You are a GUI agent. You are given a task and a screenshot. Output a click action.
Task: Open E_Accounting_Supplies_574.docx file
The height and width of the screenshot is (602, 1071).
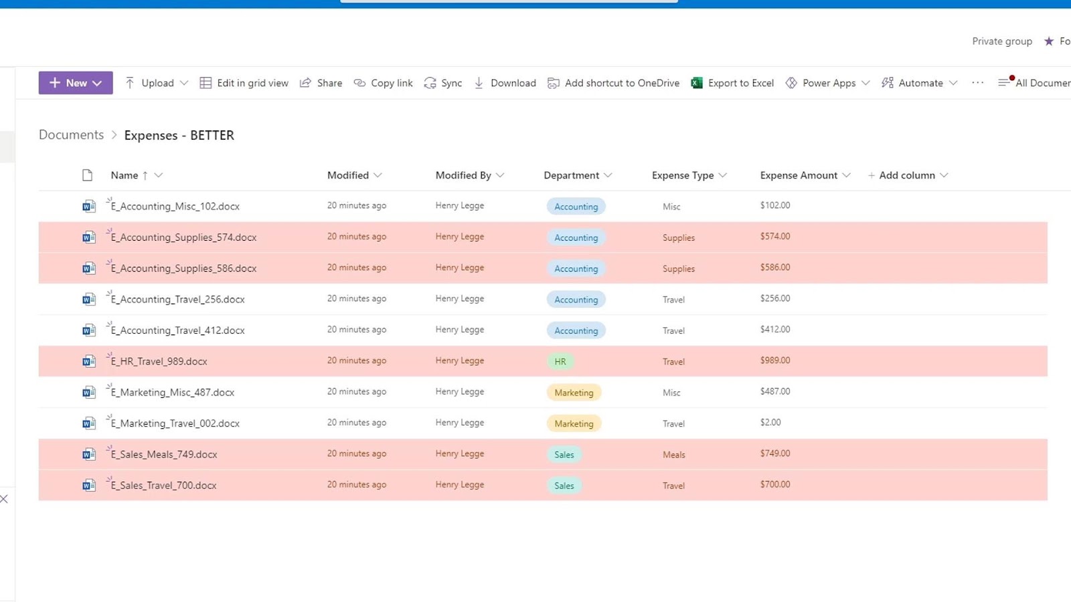click(183, 237)
